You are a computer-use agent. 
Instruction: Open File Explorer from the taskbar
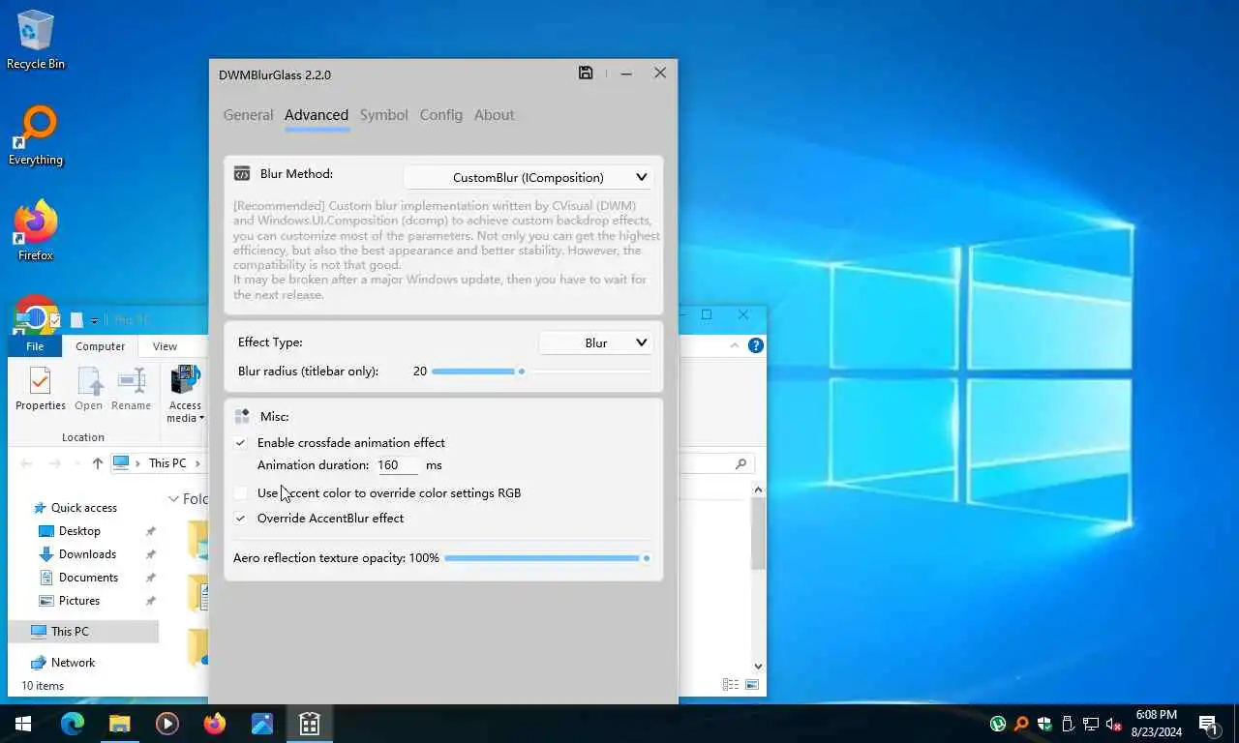pos(119,724)
